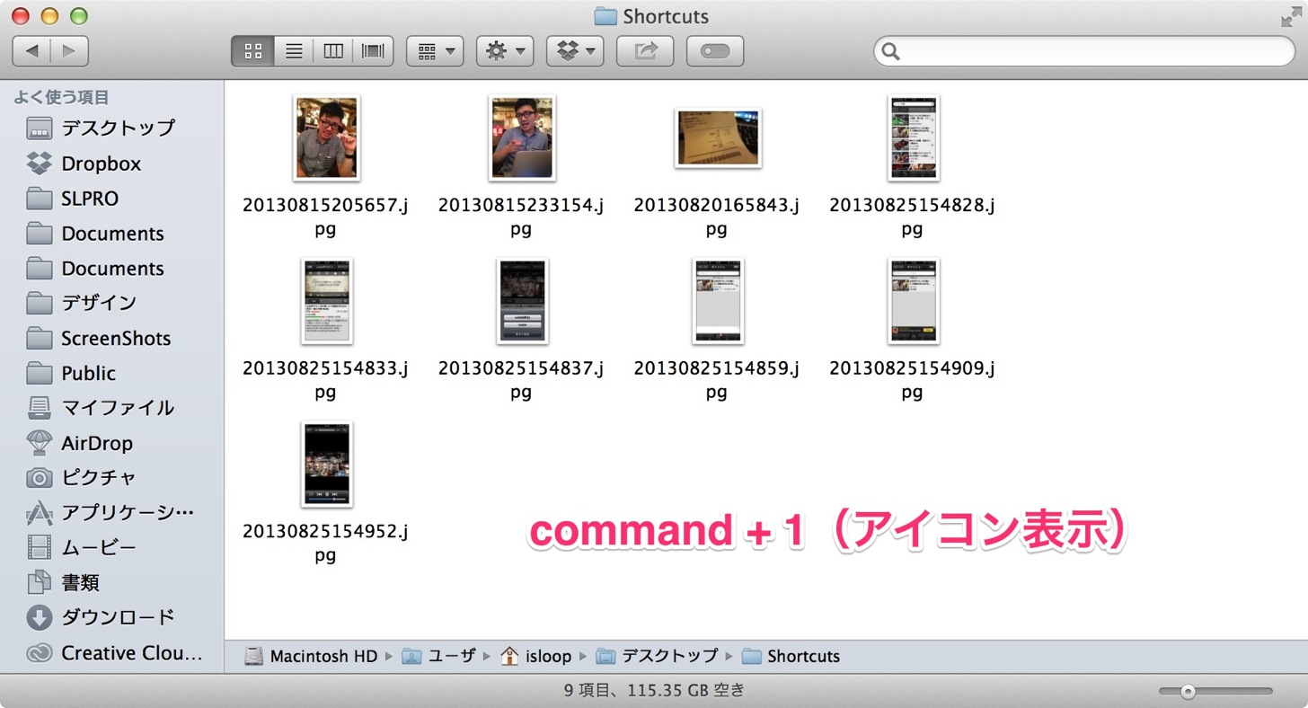Click ユーザ in the path bar
Viewport: 1308px width, 708px height.
coord(438,656)
